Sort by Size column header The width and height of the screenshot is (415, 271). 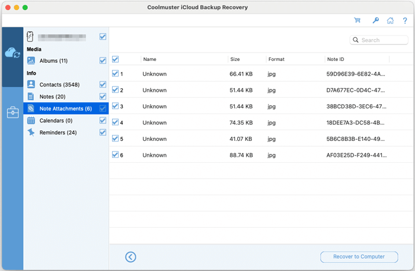[235, 59]
